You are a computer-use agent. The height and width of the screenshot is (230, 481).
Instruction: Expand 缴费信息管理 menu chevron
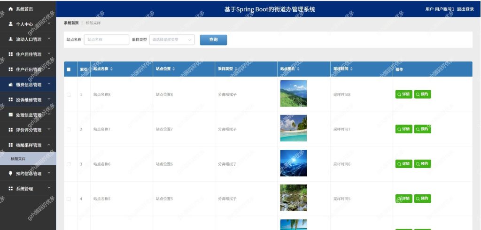49,84
